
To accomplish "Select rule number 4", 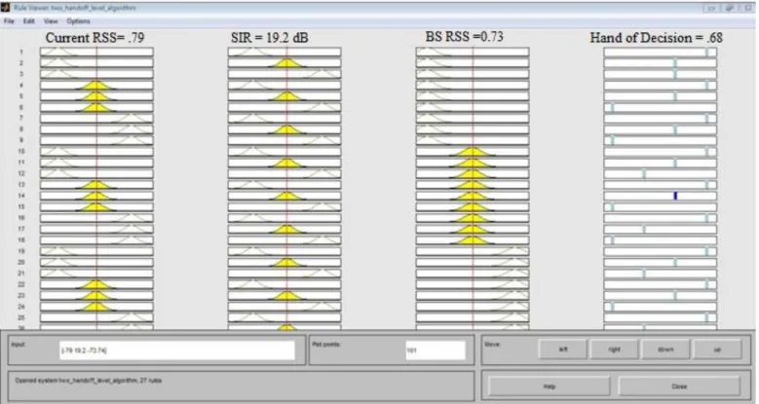I will tap(21, 85).
